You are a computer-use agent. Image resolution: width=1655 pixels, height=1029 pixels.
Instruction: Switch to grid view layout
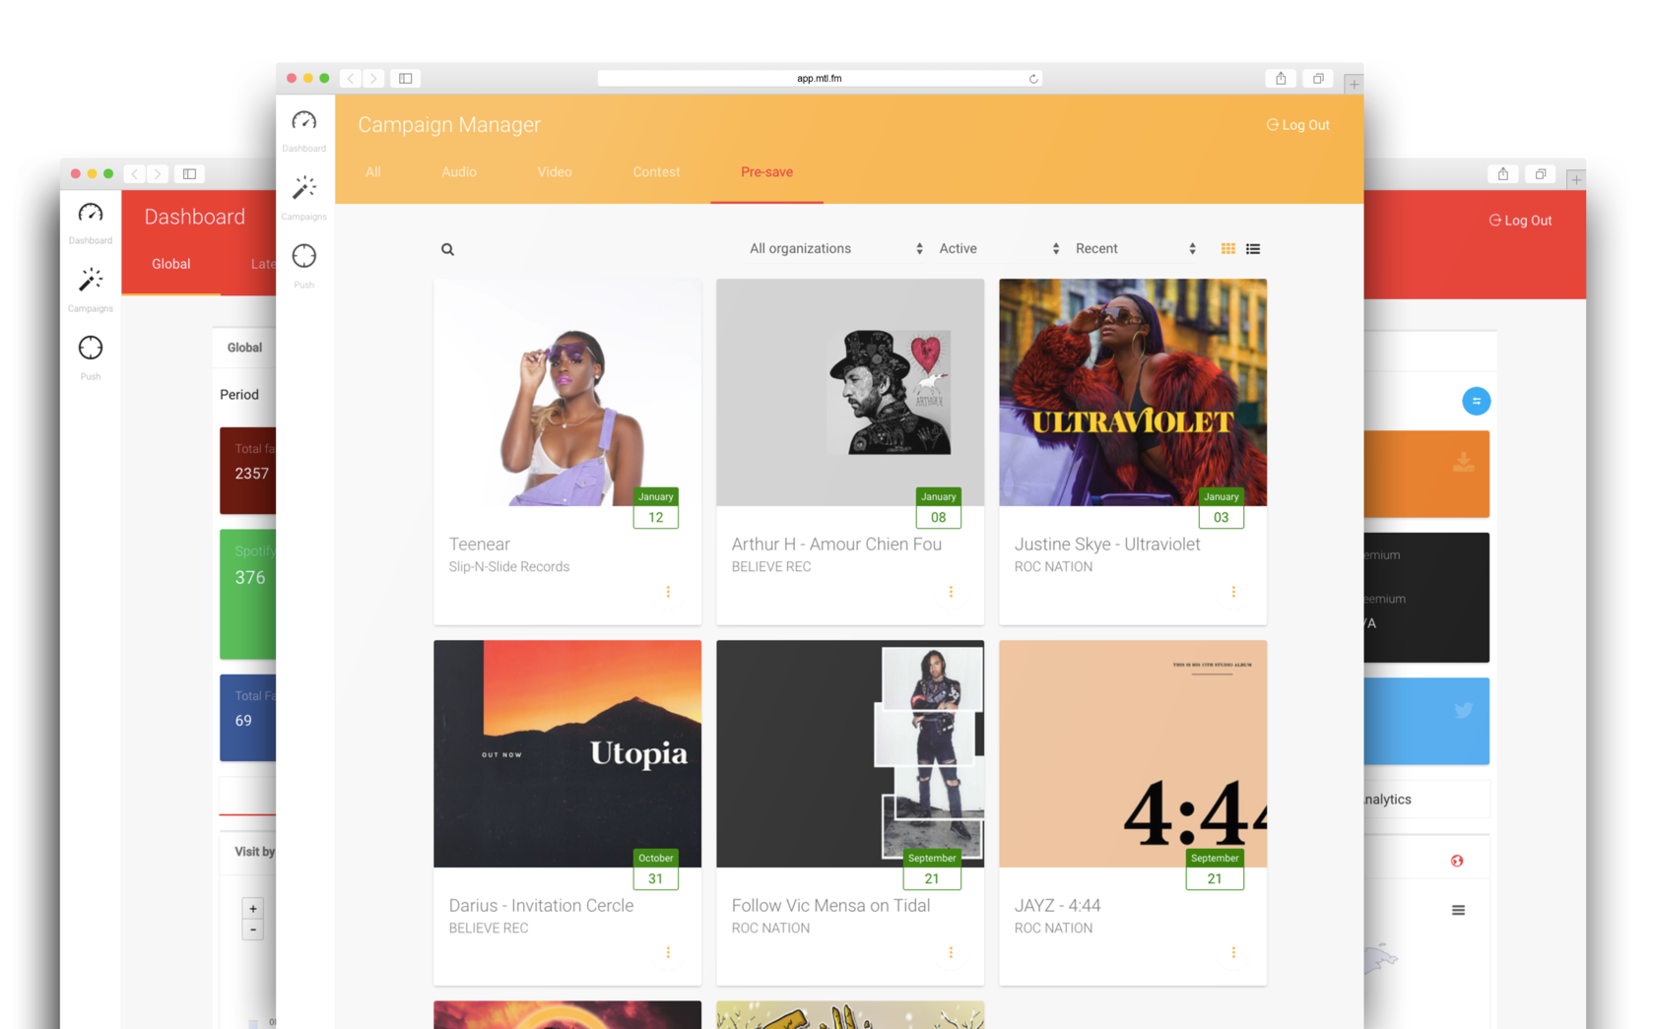[1227, 249]
